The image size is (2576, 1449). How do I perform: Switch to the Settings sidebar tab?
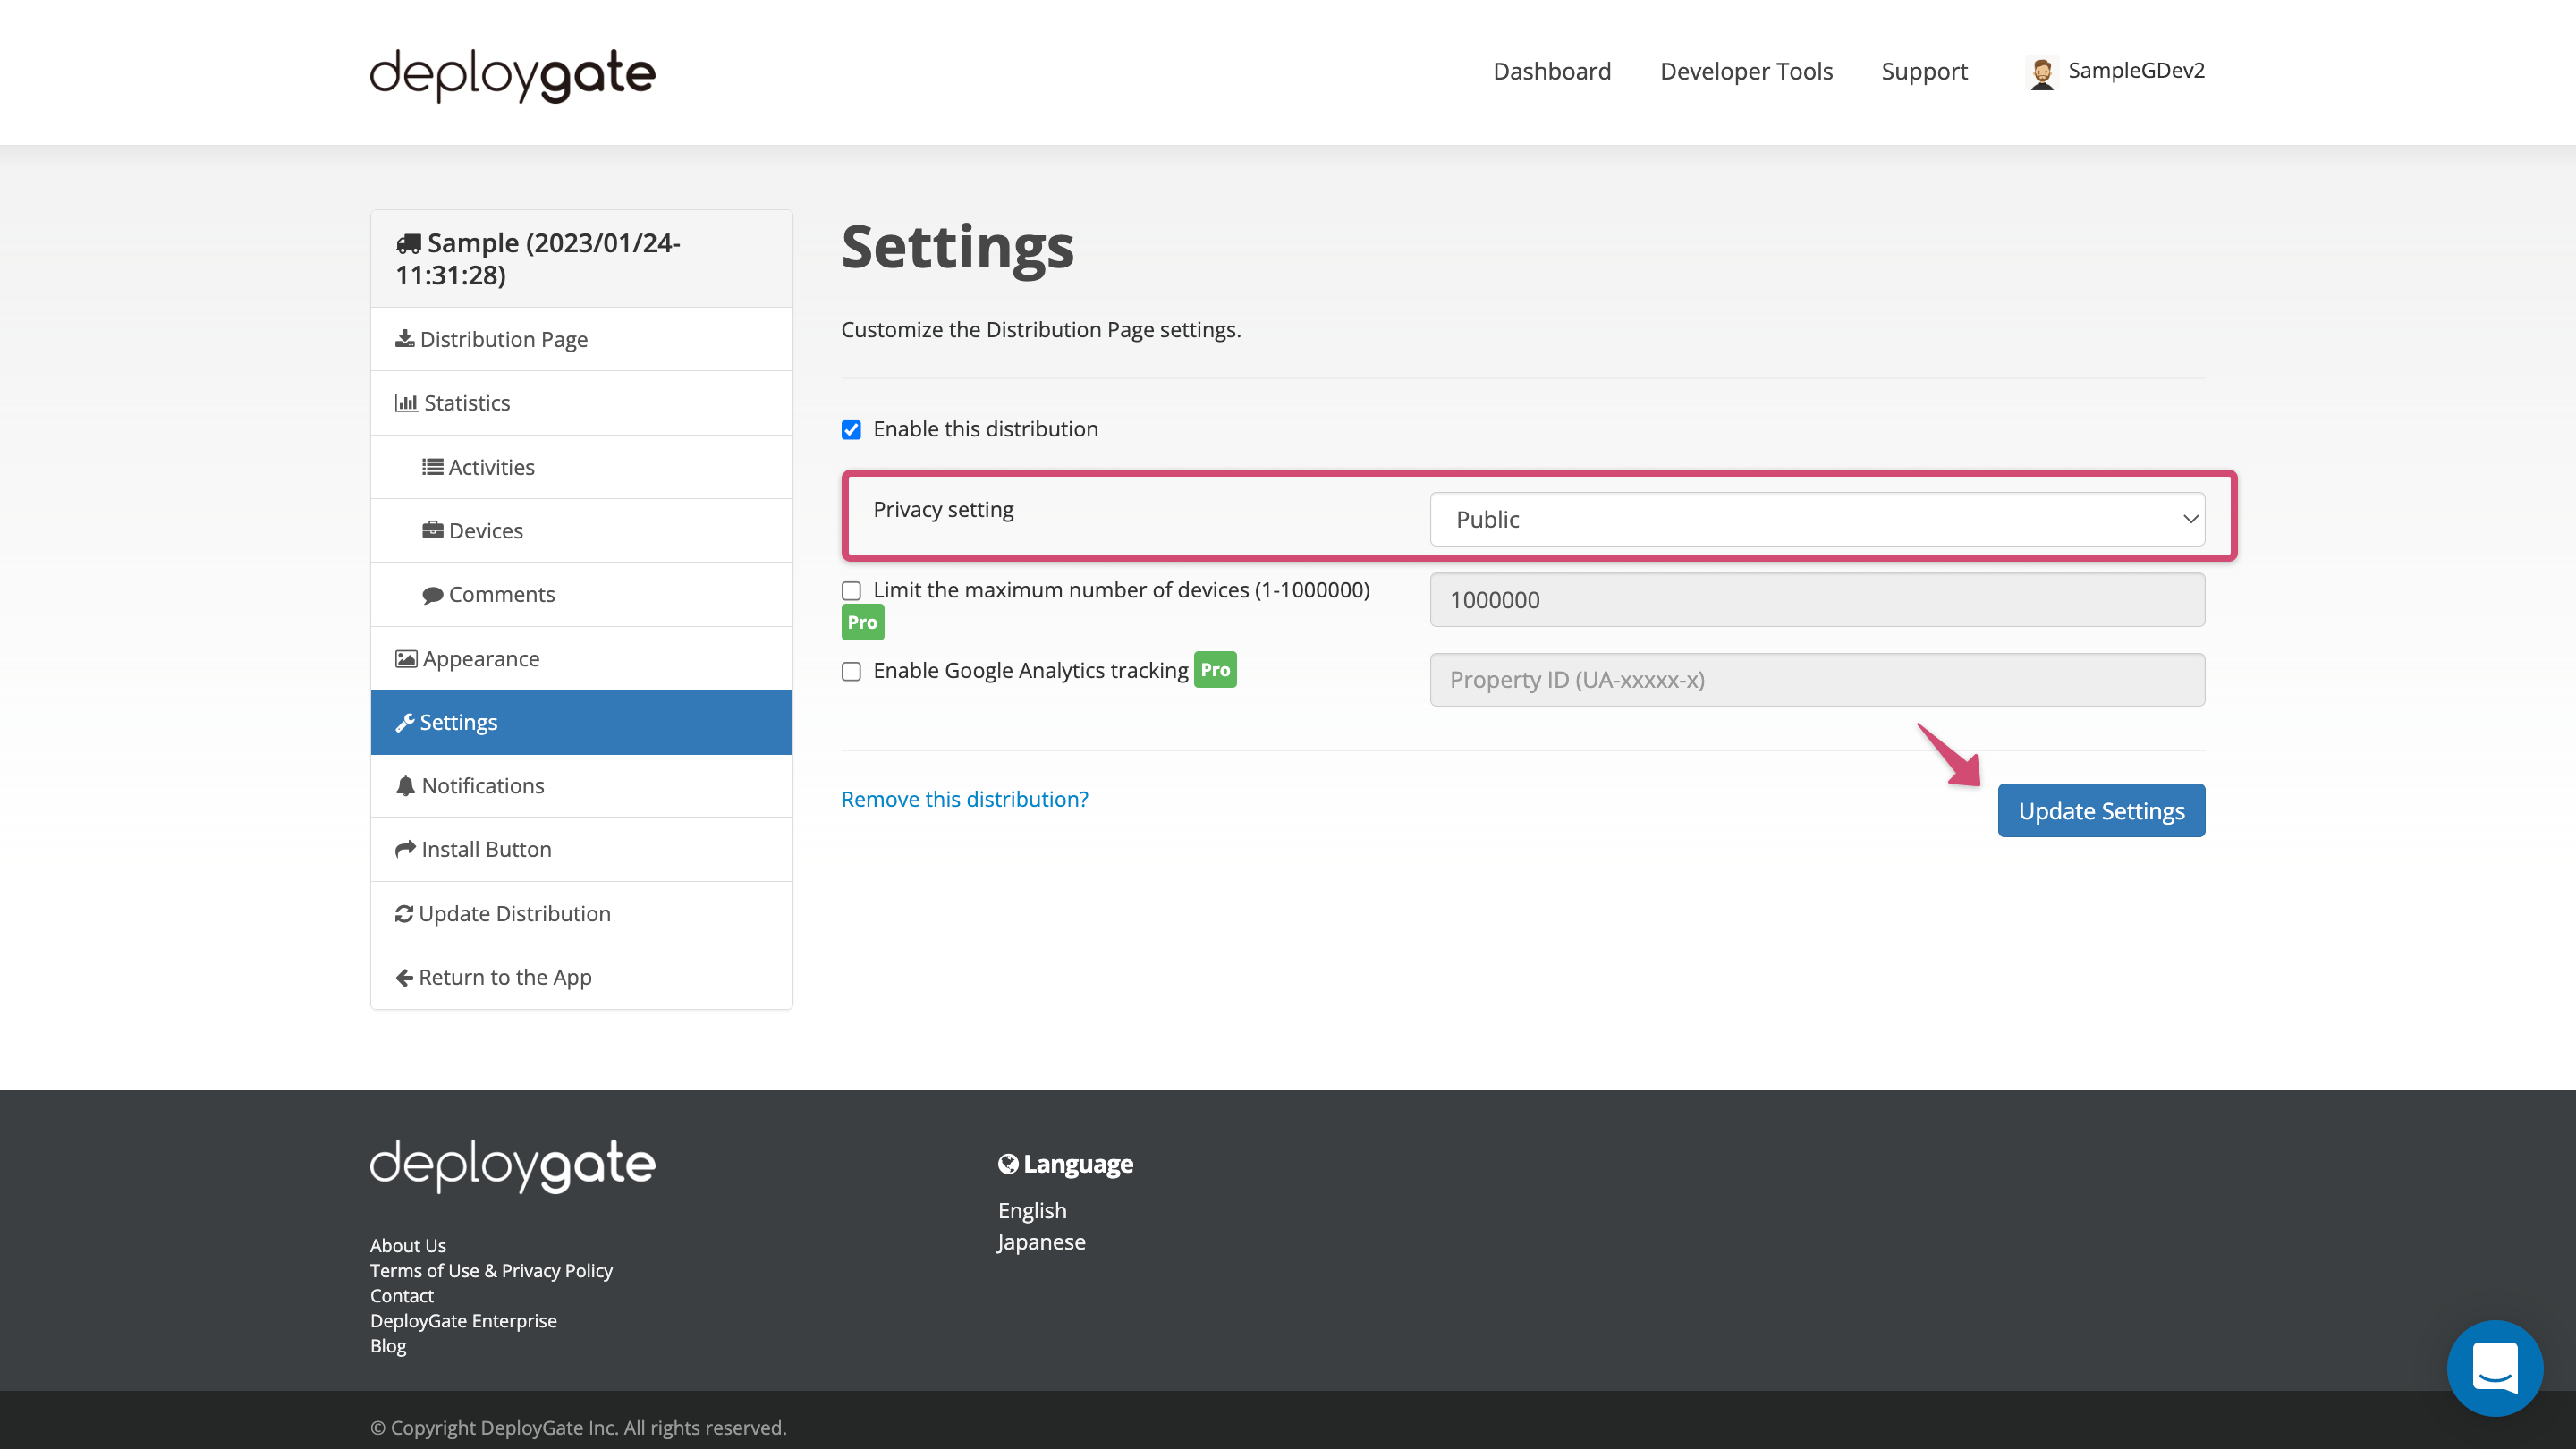458,721
